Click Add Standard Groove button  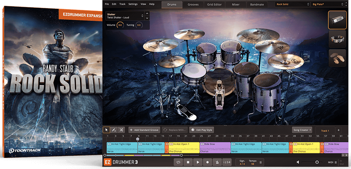(x=144, y=130)
